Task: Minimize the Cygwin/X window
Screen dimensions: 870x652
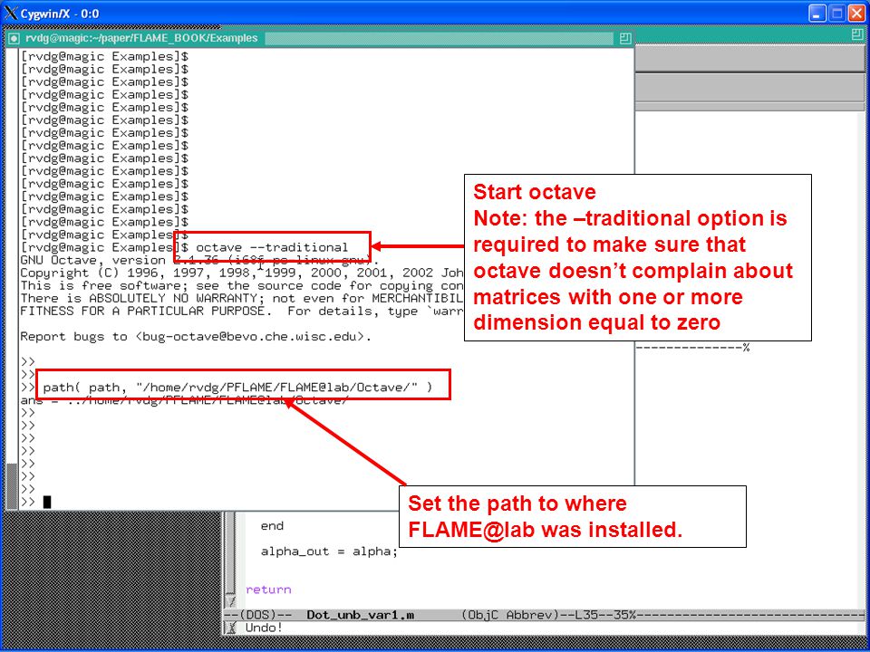Action: (x=817, y=14)
